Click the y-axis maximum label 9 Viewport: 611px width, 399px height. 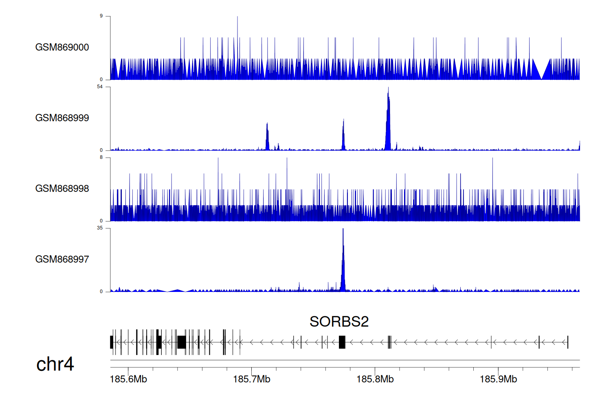tap(101, 16)
